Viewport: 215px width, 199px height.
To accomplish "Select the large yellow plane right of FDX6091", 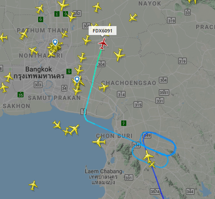I will 119,54.
